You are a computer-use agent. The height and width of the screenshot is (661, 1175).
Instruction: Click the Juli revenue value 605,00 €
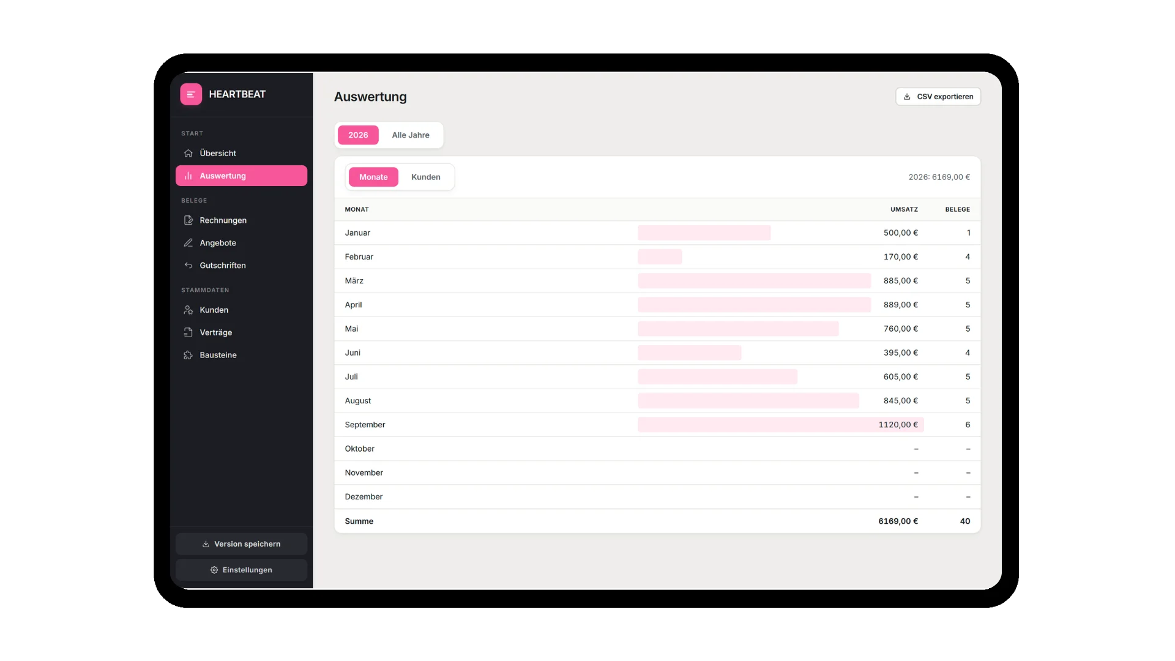(901, 377)
